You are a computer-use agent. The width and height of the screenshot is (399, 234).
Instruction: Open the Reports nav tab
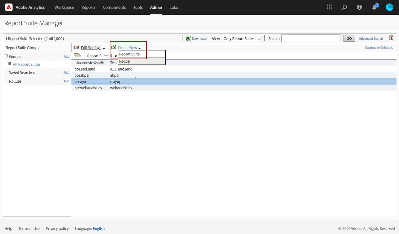[88, 7]
